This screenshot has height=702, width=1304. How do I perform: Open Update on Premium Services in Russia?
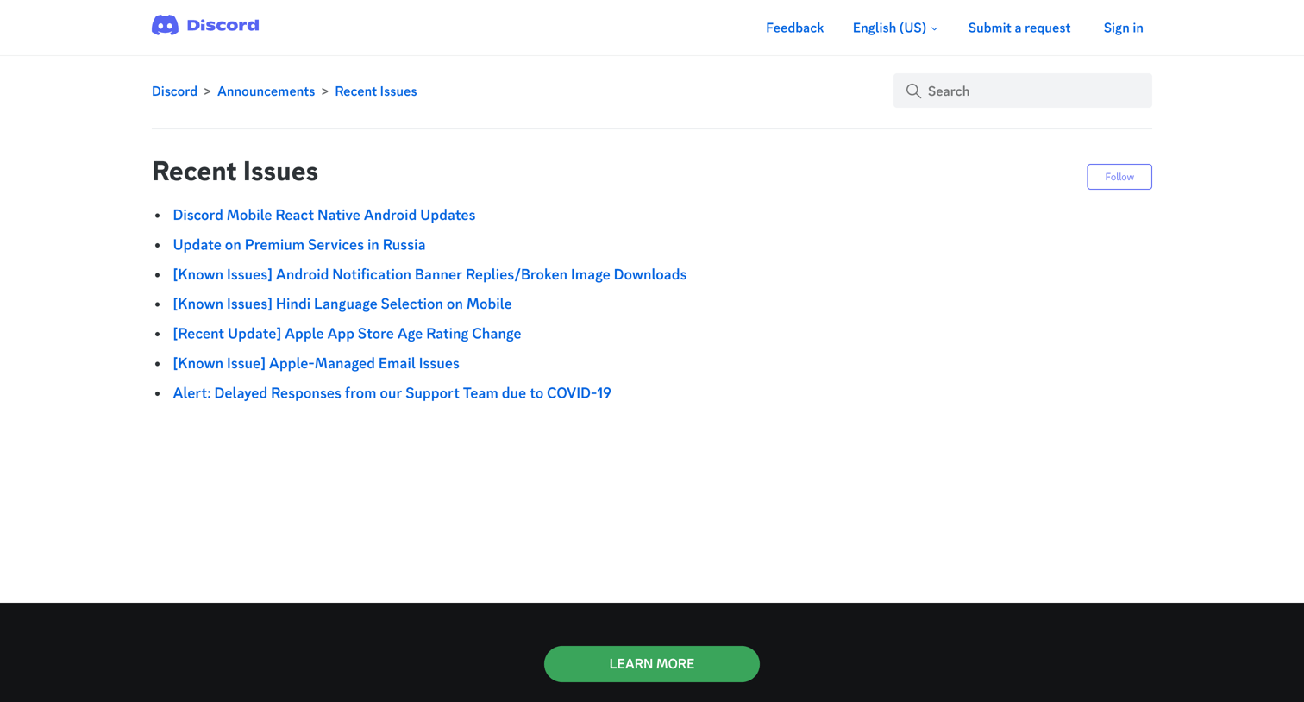point(298,245)
